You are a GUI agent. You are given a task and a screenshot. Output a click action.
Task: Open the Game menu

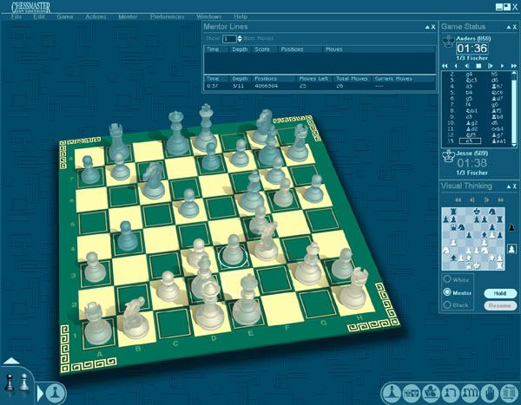point(65,16)
